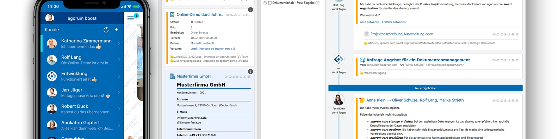Open Katharina Zimmermann chat via its chevron
This screenshot has width=559, height=139.
point(119,43)
